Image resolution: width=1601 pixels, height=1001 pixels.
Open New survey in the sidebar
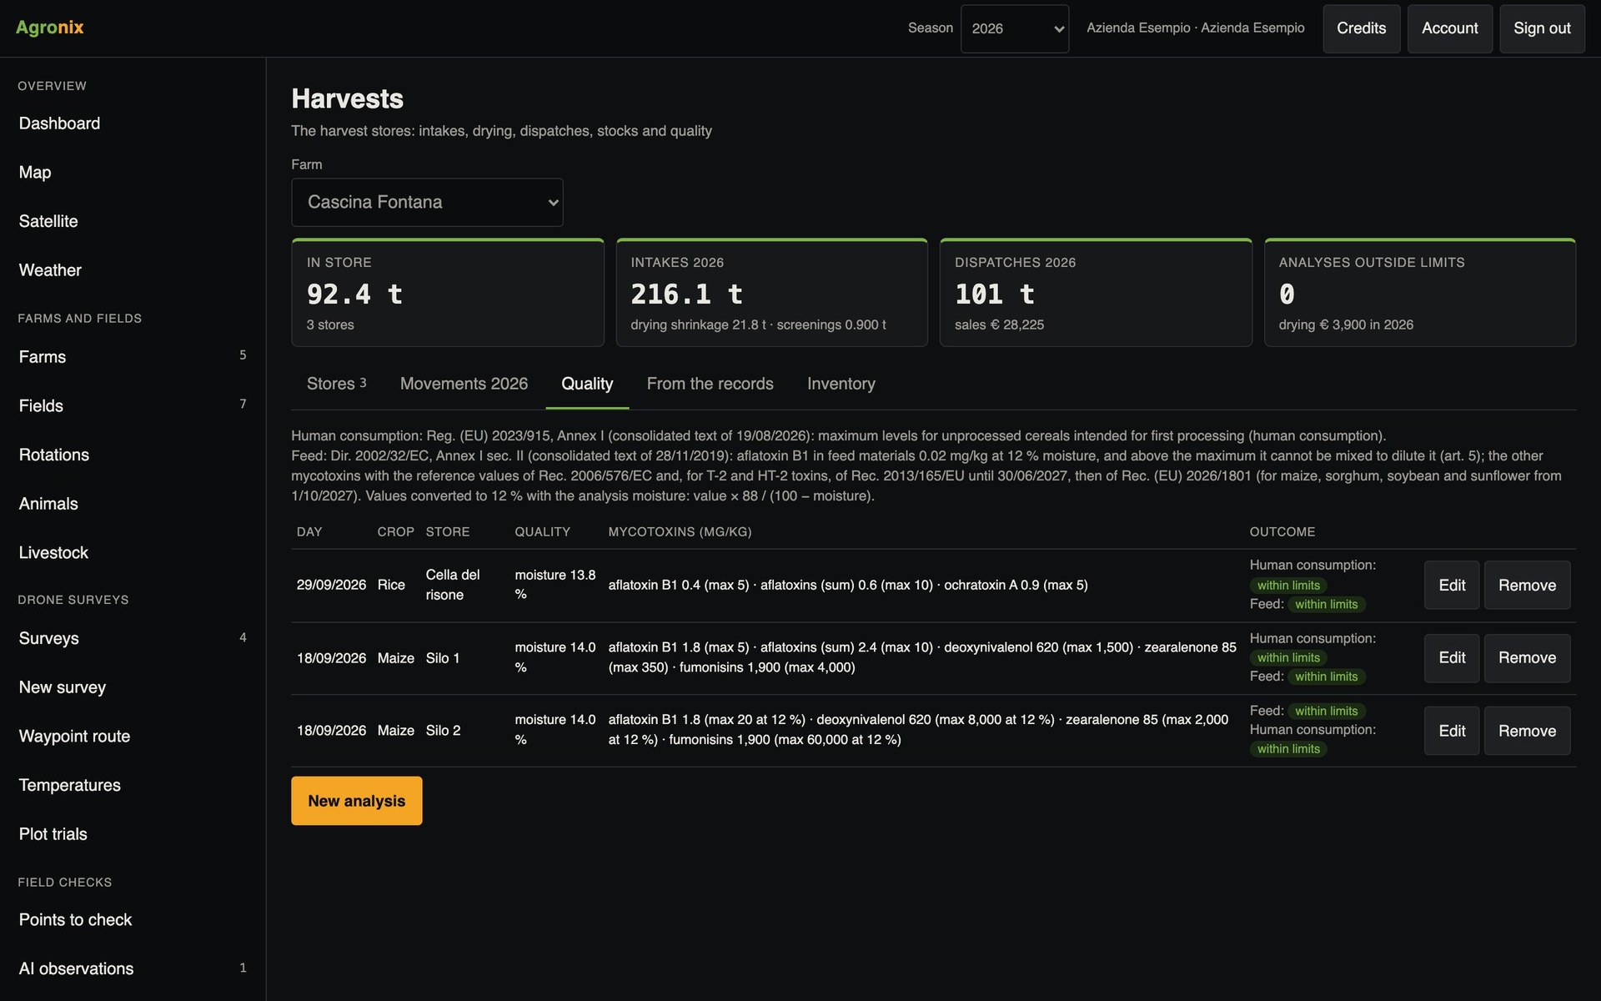(133, 687)
